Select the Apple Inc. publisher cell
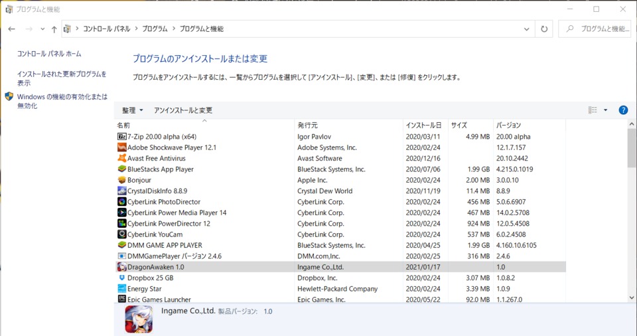The image size is (637, 336). (x=313, y=180)
